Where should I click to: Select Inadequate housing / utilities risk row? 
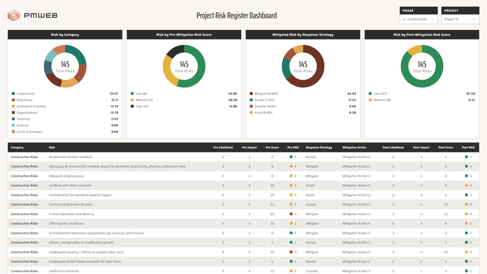(244, 252)
